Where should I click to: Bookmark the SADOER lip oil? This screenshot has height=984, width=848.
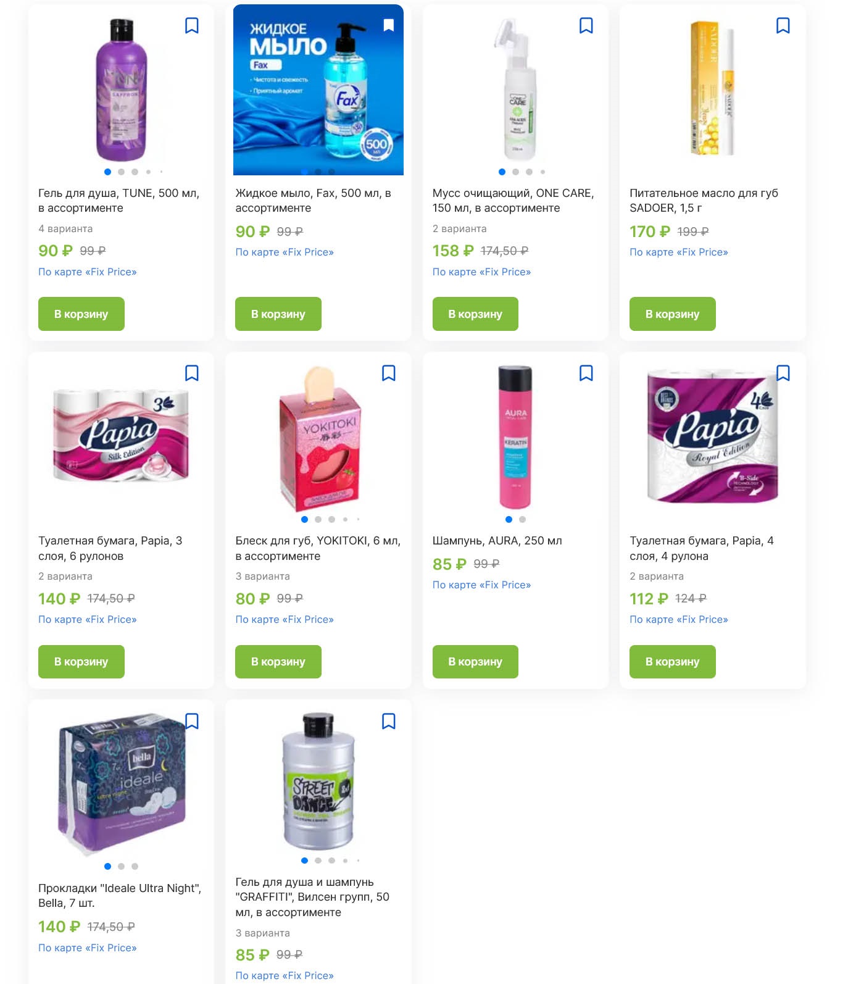click(x=783, y=25)
